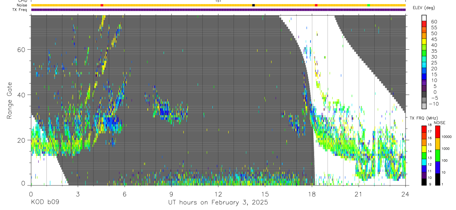
Task: Click the Range Gate axis tick '20'
Action: click(21, 140)
